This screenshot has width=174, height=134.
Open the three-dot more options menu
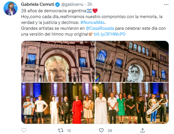pos(166,5)
